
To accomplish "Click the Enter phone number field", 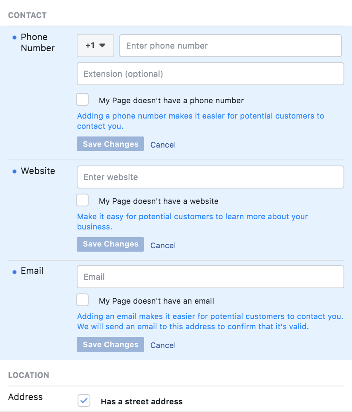I will click(x=231, y=46).
